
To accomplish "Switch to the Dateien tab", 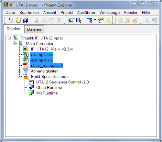I will coord(34,29).
